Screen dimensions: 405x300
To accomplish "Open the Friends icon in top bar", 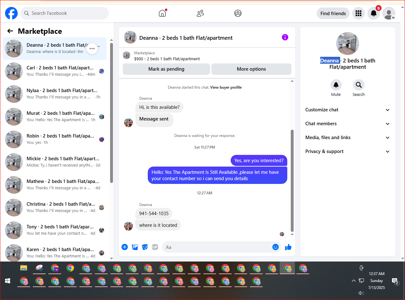I will 200,13.
